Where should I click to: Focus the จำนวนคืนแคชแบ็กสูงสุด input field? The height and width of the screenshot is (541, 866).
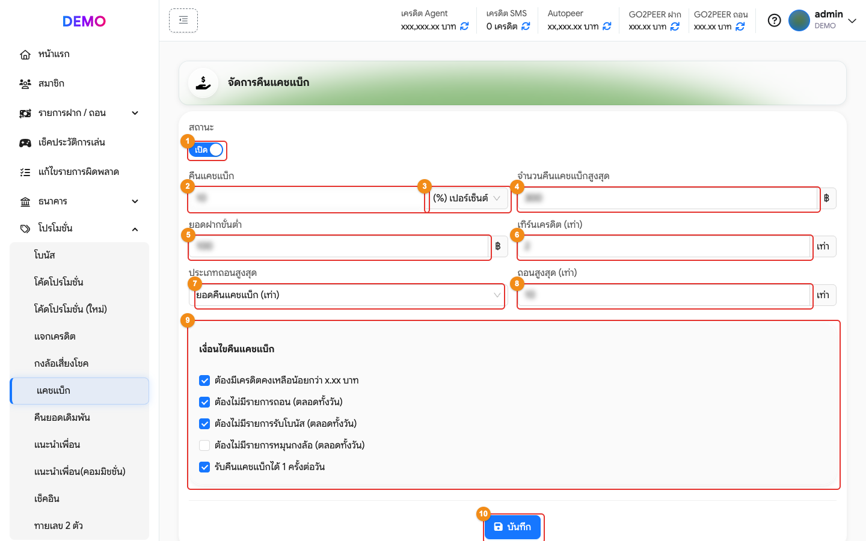(668, 198)
